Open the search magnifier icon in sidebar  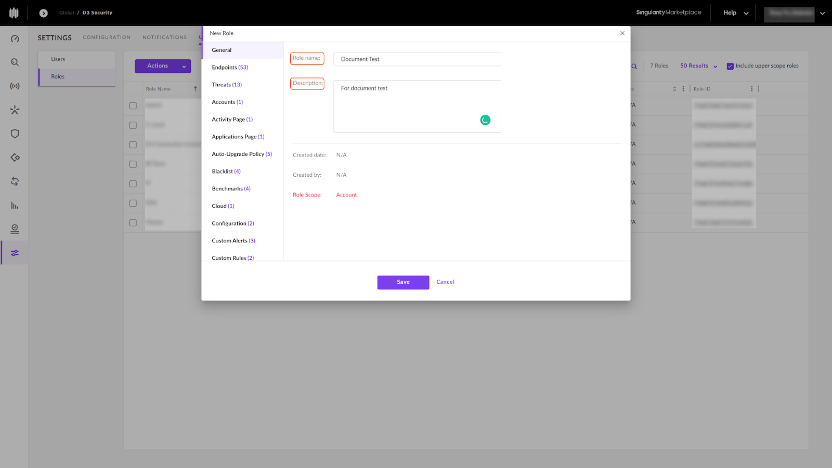15,62
